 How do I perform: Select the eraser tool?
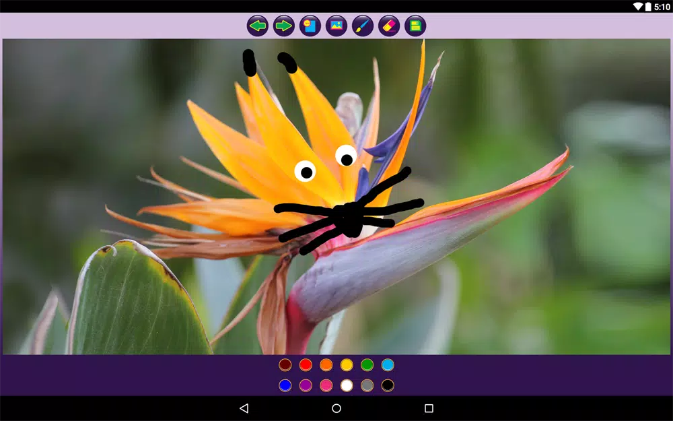pyautogui.click(x=389, y=26)
